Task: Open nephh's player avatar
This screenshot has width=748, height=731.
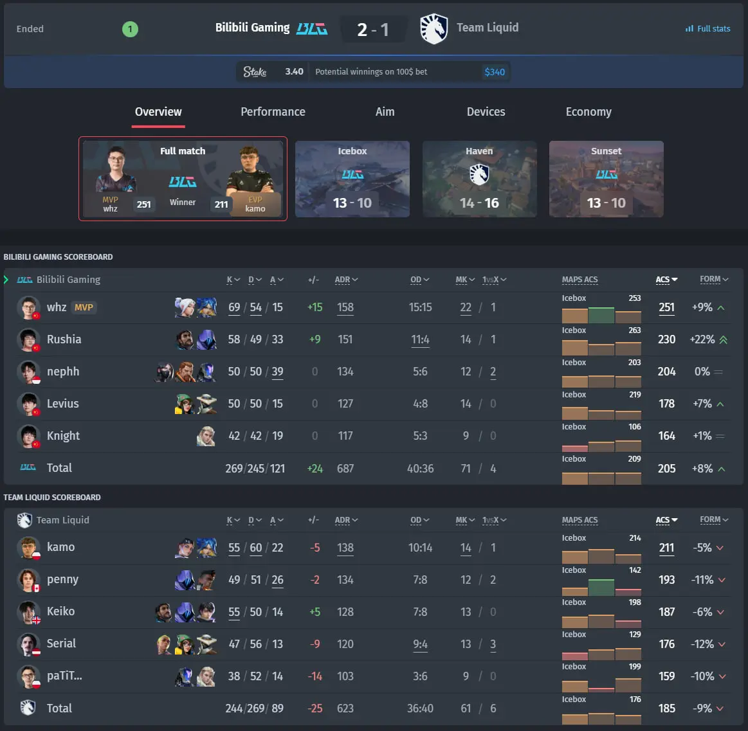Action: 28,372
